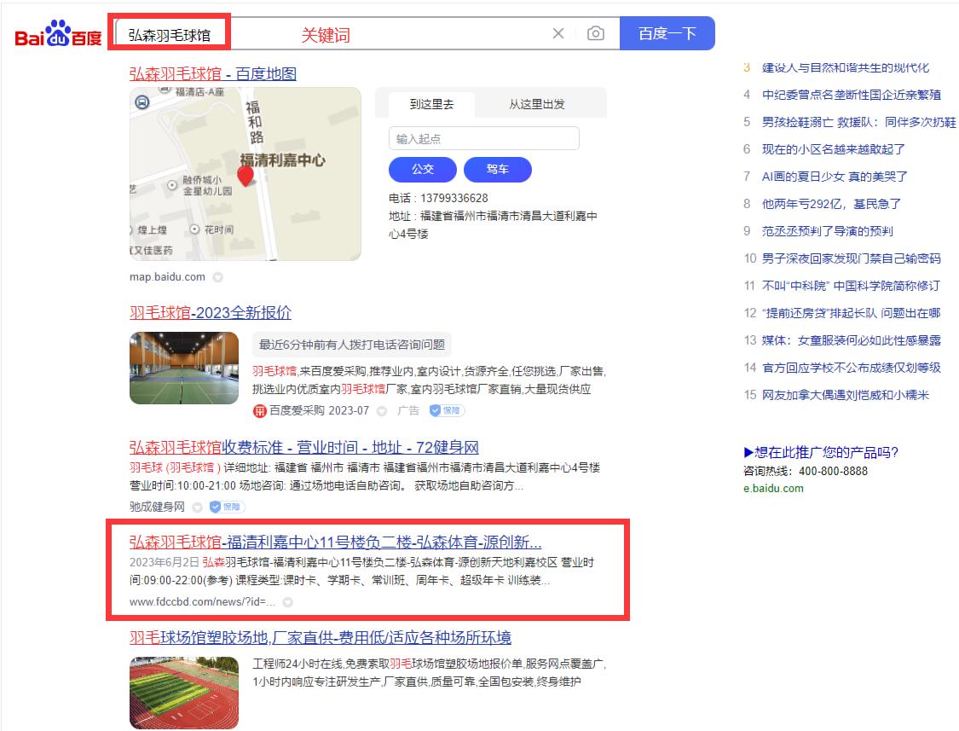Click the 驾车 route button
Viewport: 959px width, 731px height.
[497, 170]
